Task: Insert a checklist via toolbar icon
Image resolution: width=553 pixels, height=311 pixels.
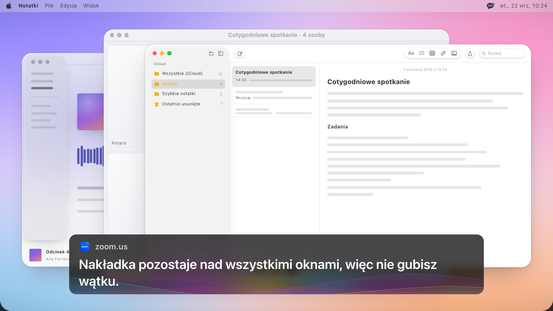Action: click(422, 53)
